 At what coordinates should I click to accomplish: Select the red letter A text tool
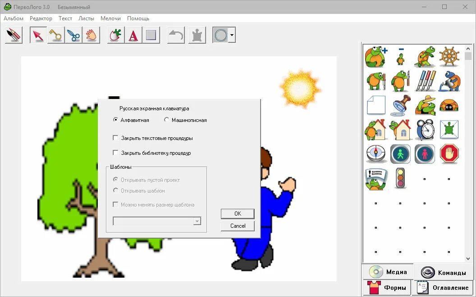click(x=133, y=35)
